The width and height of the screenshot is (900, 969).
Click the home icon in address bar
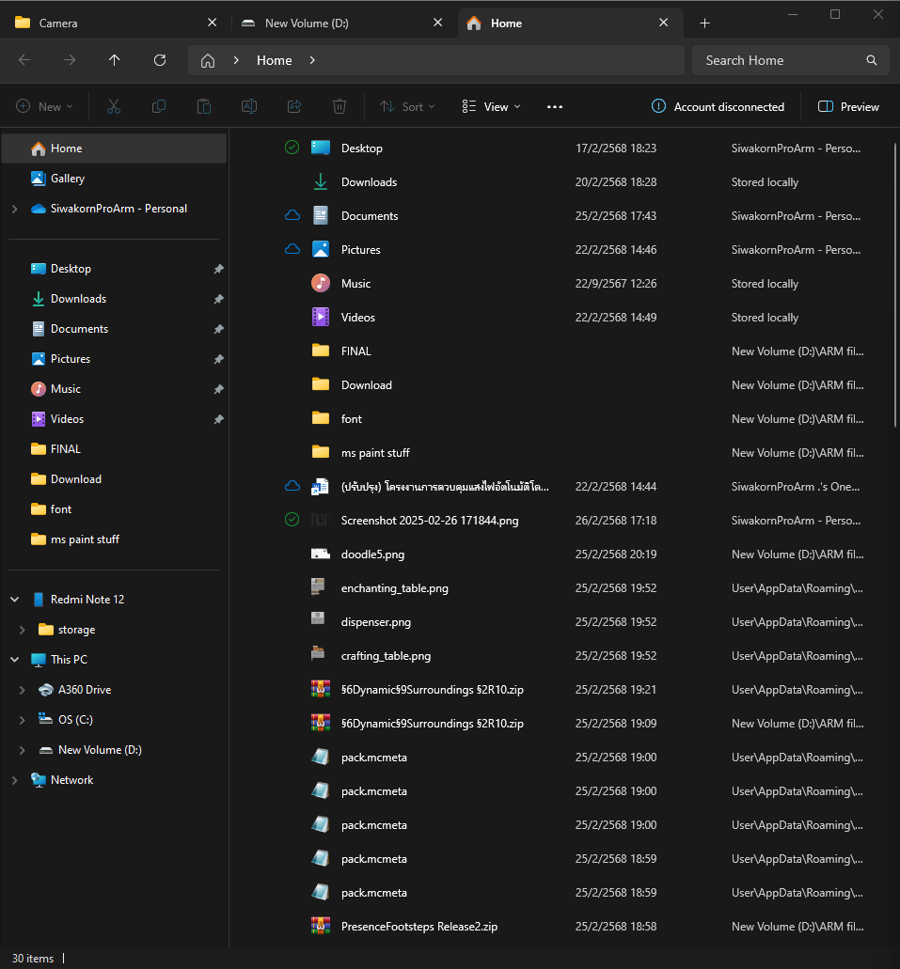click(208, 60)
